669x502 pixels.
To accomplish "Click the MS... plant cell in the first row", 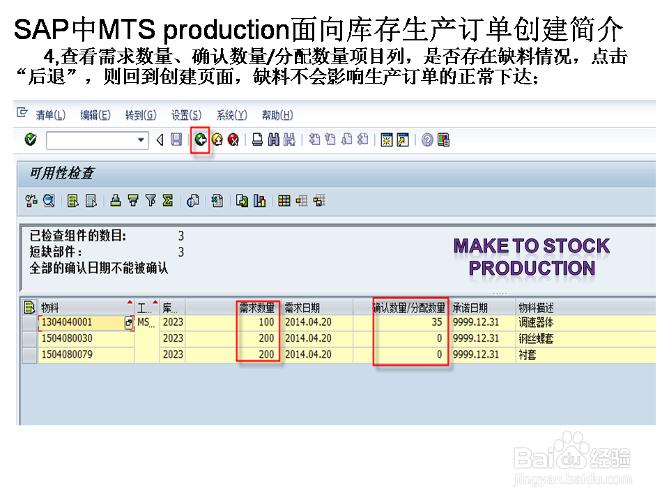I will [146, 323].
